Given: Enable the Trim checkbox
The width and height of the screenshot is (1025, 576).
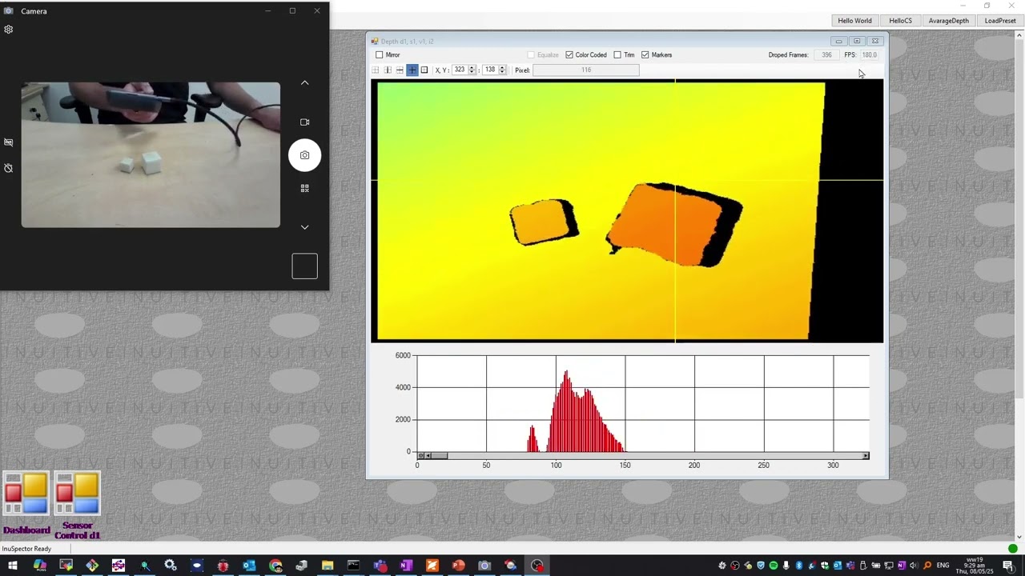Looking at the screenshot, I should pyautogui.click(x=617, y=55).
